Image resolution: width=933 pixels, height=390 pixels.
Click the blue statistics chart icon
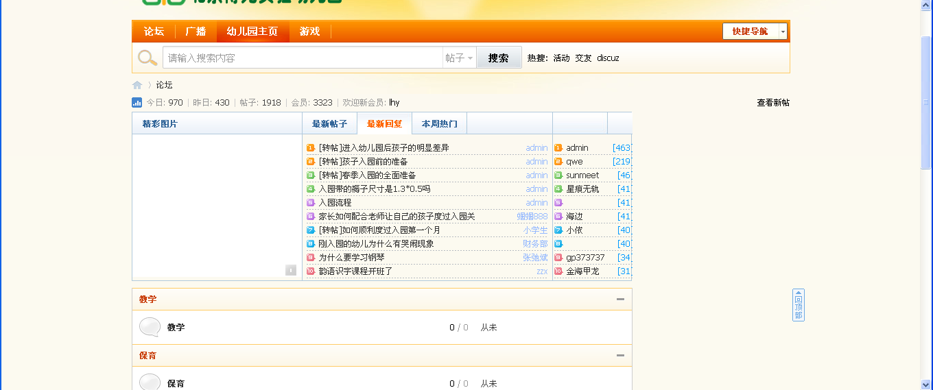[137, 103]
